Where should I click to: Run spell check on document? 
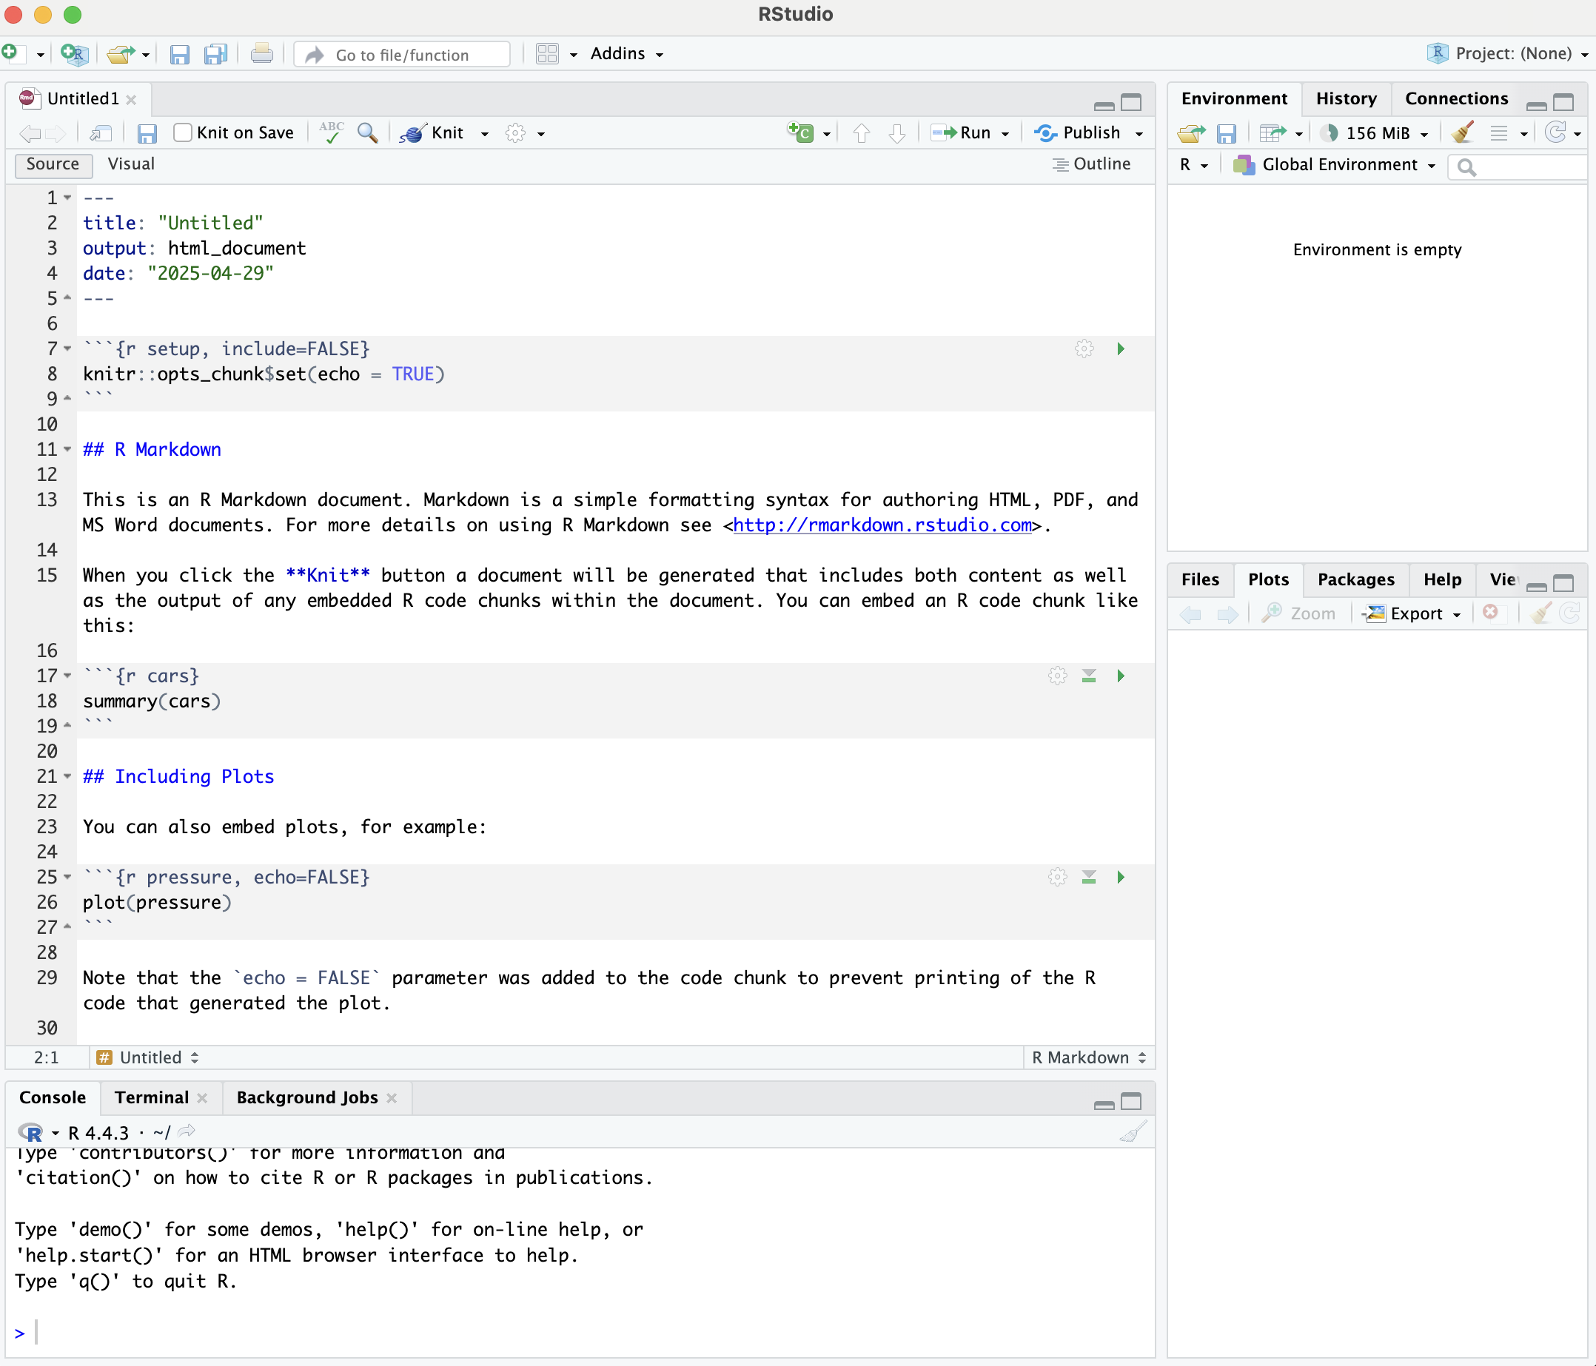click(331, 132)
